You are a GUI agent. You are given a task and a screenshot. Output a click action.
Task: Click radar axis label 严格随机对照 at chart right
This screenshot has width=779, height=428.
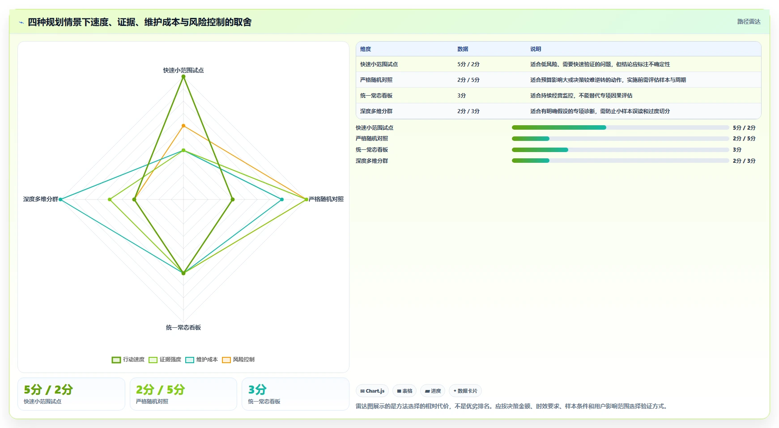click(326, 199)
